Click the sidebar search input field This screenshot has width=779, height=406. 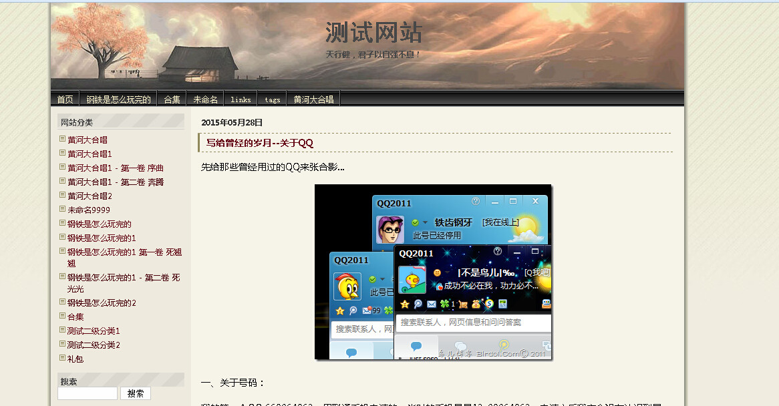(88, 393)
